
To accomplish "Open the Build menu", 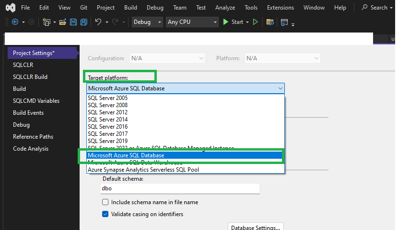I will [131, 8].
